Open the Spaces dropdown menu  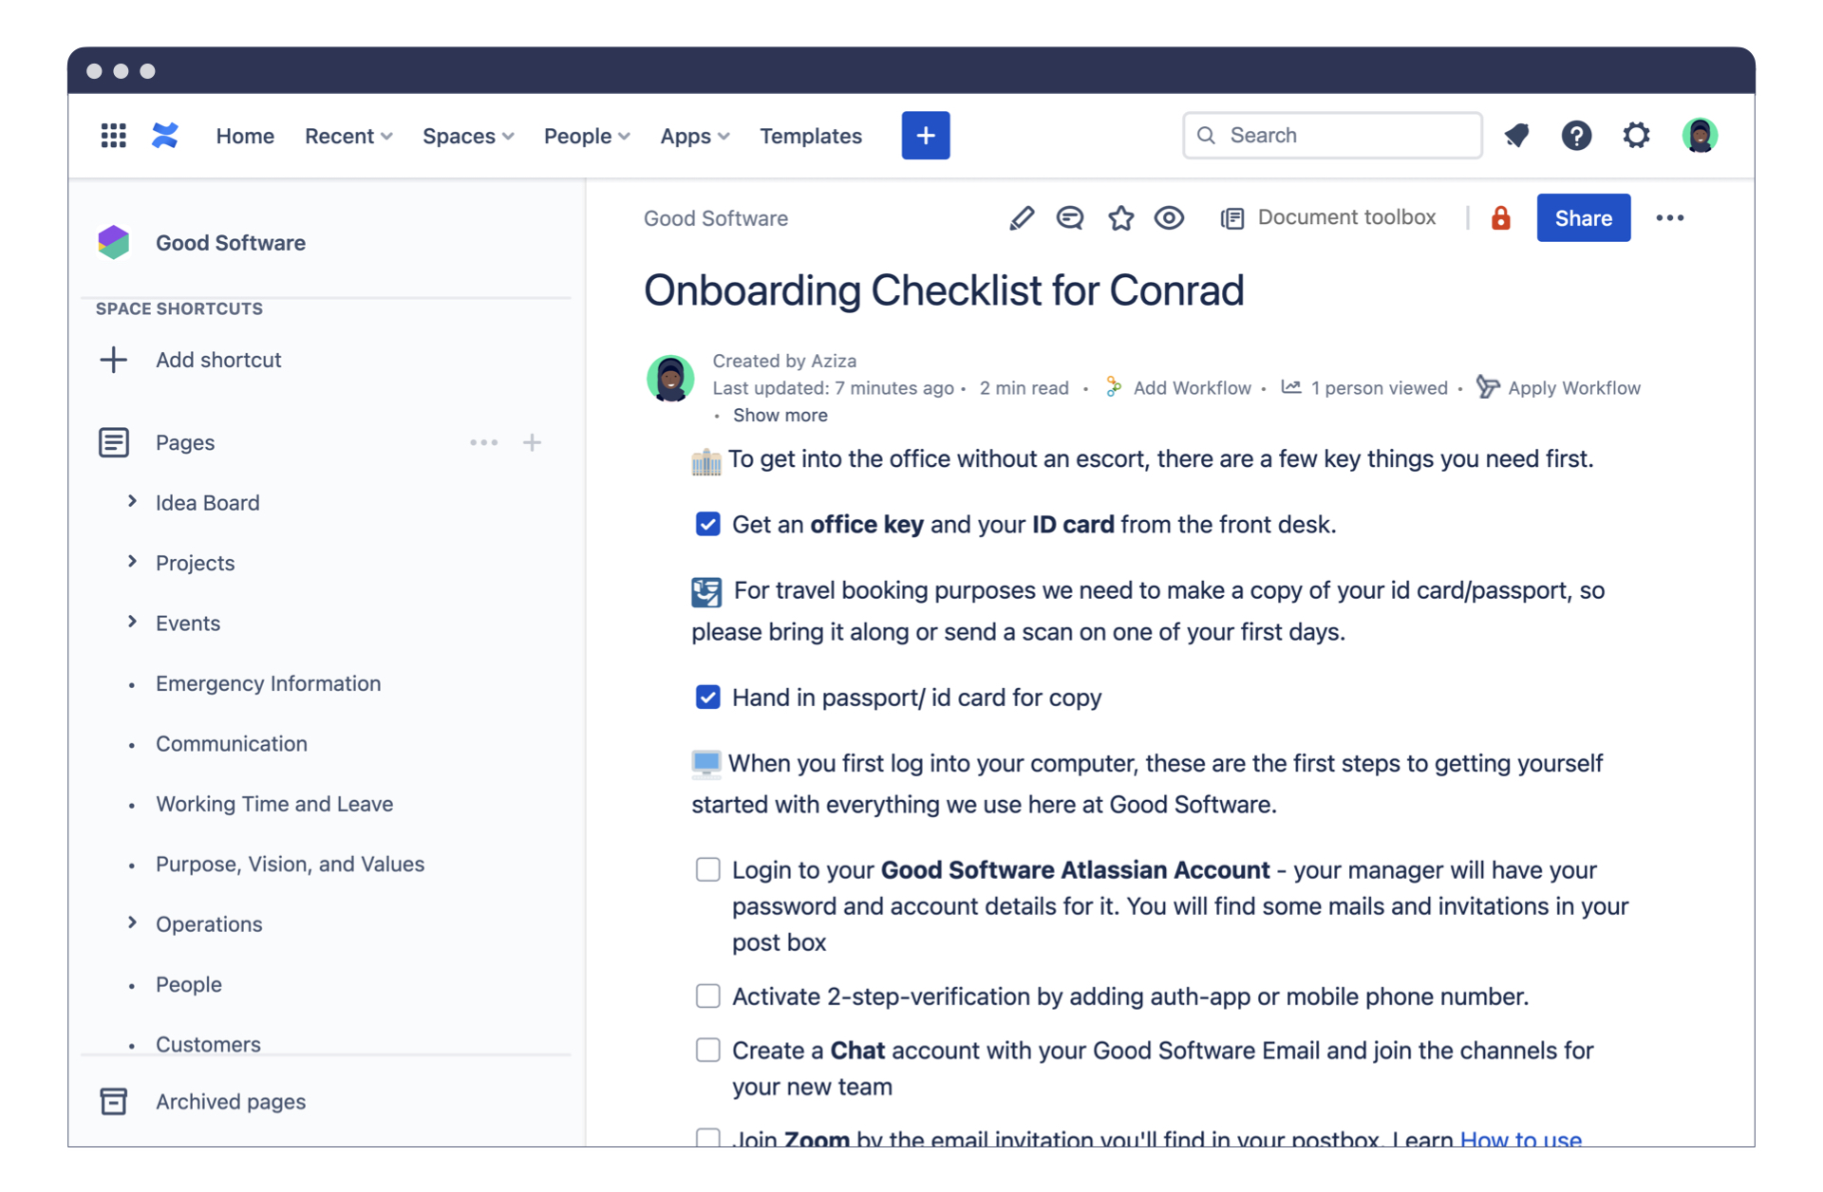(x=468, y=136)
